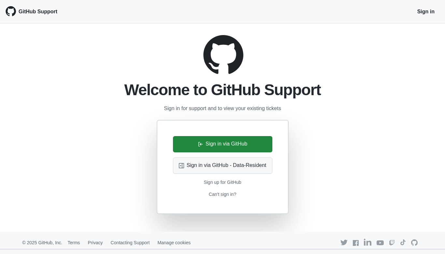Click the GitHub mark icon in footer
445x254 pixels.
(x=414, y=243)
